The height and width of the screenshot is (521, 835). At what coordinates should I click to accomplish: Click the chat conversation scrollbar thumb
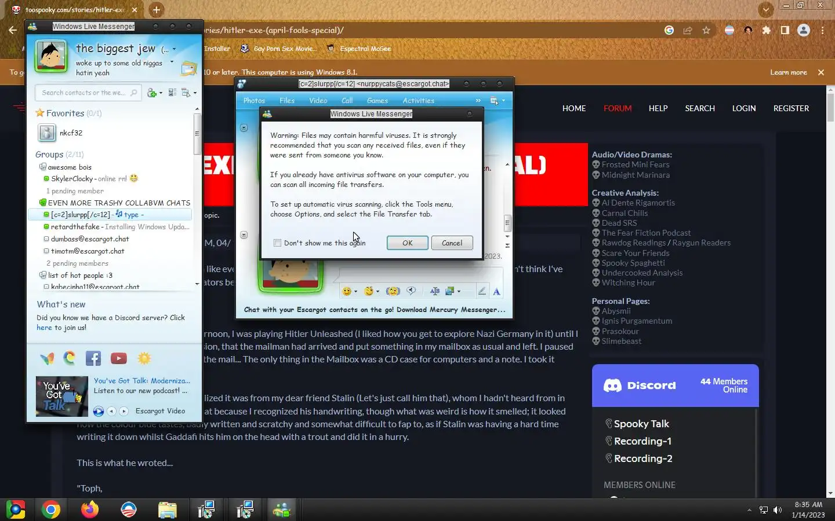pos(507,223)
